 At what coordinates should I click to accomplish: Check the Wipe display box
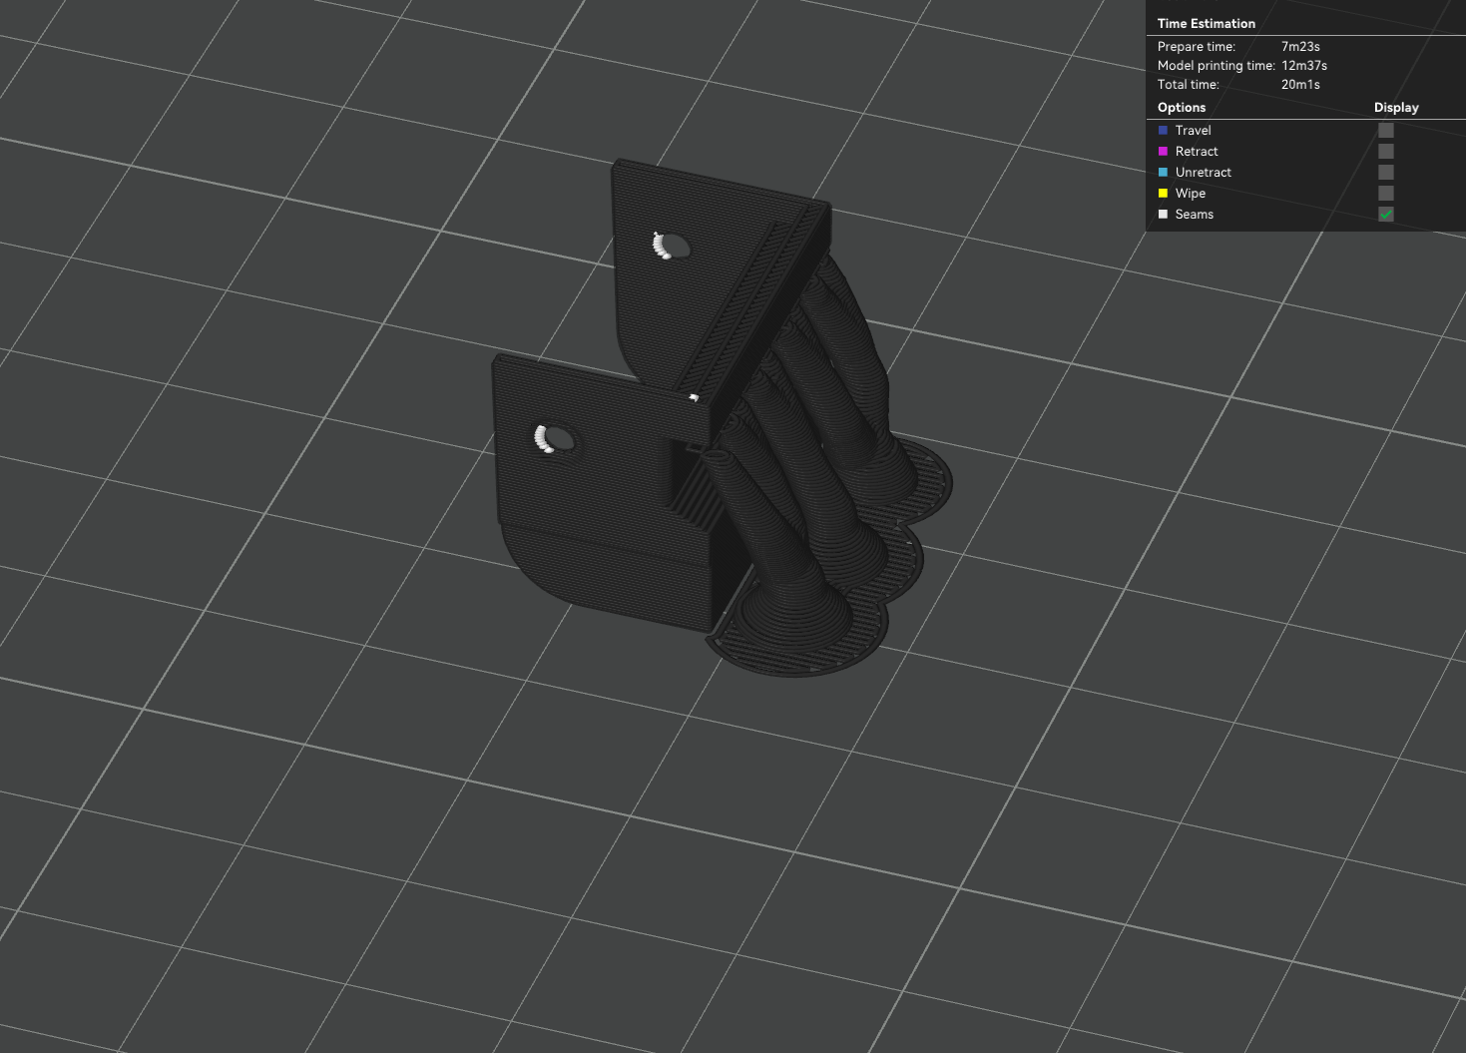pyautogui.click(x=1386, y=193)
